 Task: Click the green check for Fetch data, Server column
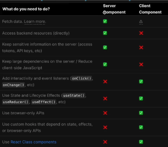pos(105,21)
